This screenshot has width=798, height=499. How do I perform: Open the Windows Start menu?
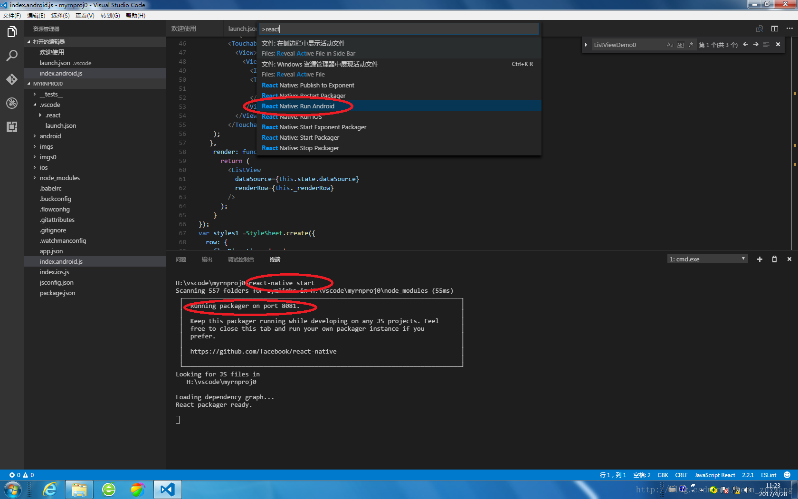[12, 489]
